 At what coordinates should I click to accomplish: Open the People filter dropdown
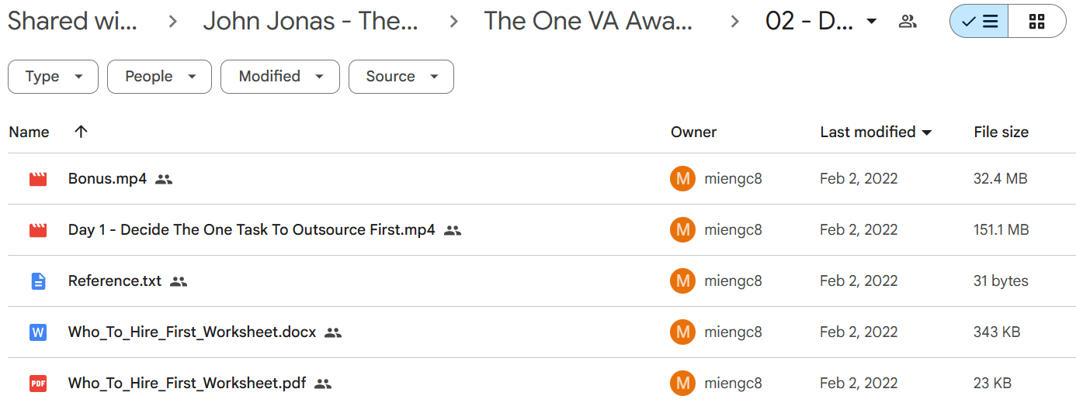click(x=159, y=77)
